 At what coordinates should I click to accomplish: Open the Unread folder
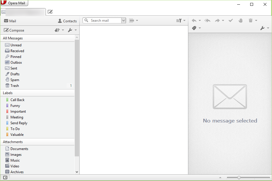(37, 45)
